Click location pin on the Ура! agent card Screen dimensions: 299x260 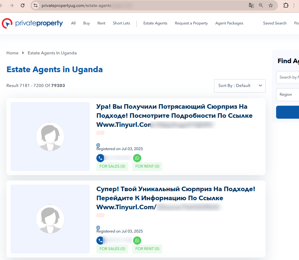click(98, 145)
